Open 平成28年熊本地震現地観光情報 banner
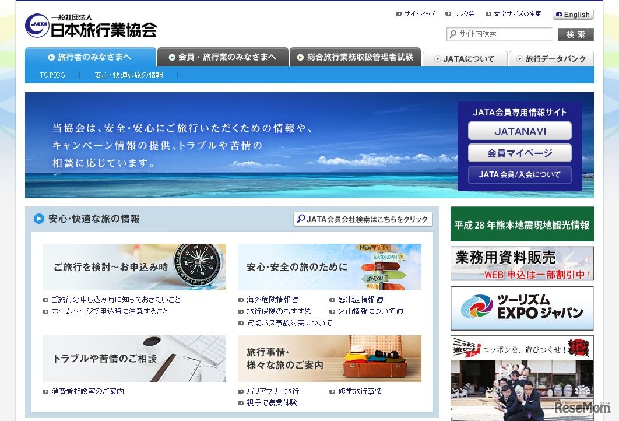Viewport: 619px width, 421px height. click(x=522, y=224)
